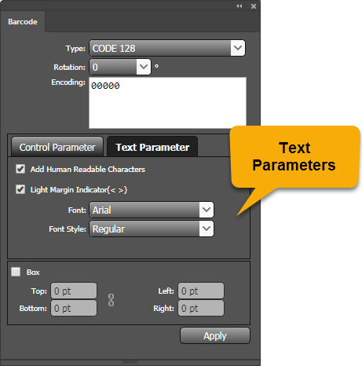Toggle the chain link margin icon
The width and height of the screenshot is (362, 366).
111,300
